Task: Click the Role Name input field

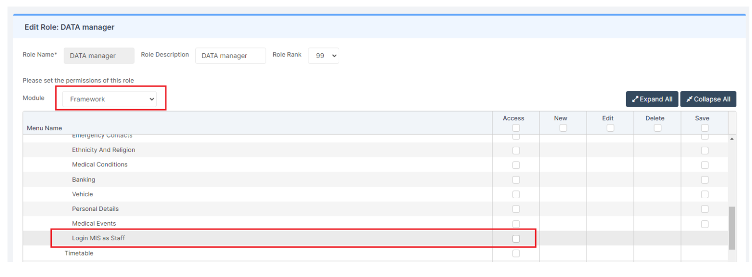Action: click(99, 56)
